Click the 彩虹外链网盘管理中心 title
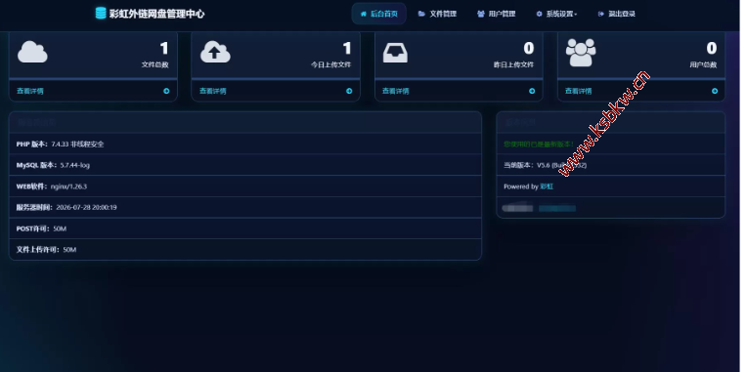 [x=156, y=14]
